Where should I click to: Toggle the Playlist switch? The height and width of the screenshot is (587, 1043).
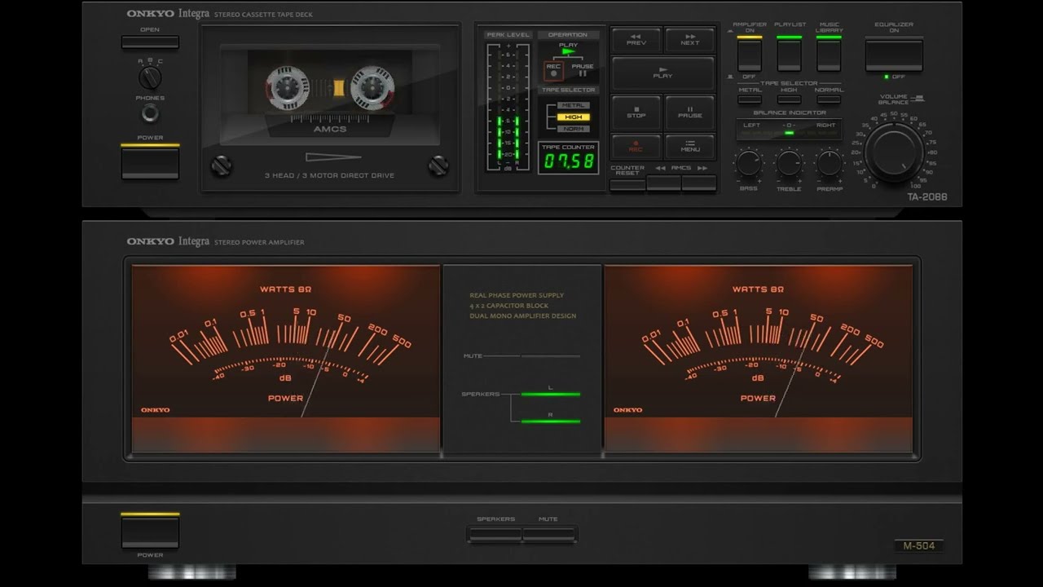pyautogui.click(x=789, y=55)
